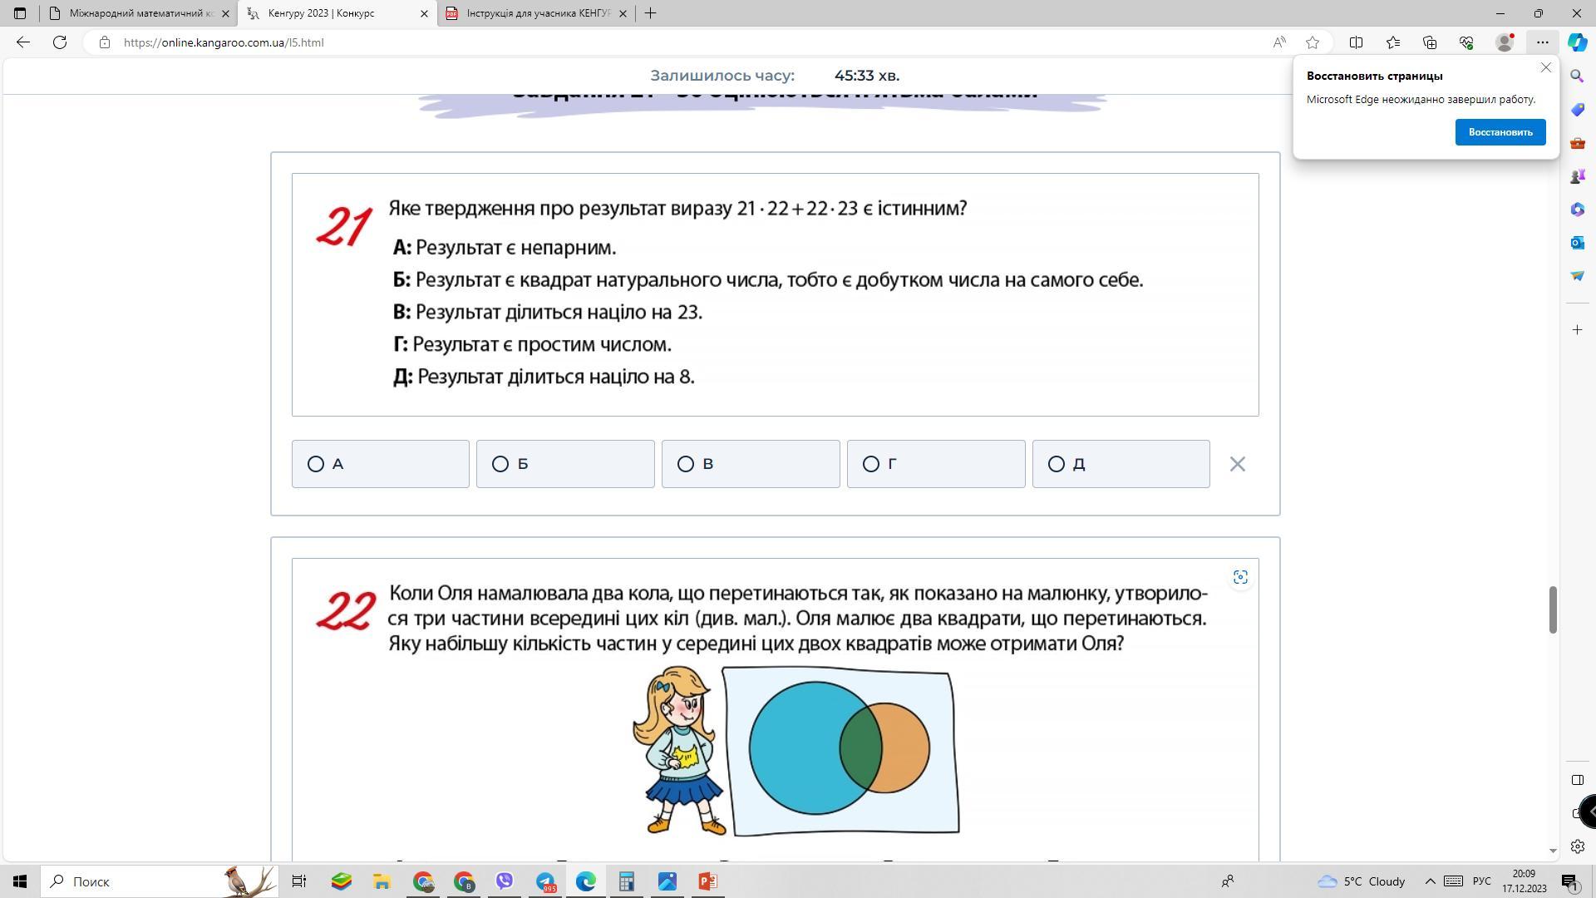Open tab actions menu at top left
The image size is (1596, 898).
click(20, 13)
